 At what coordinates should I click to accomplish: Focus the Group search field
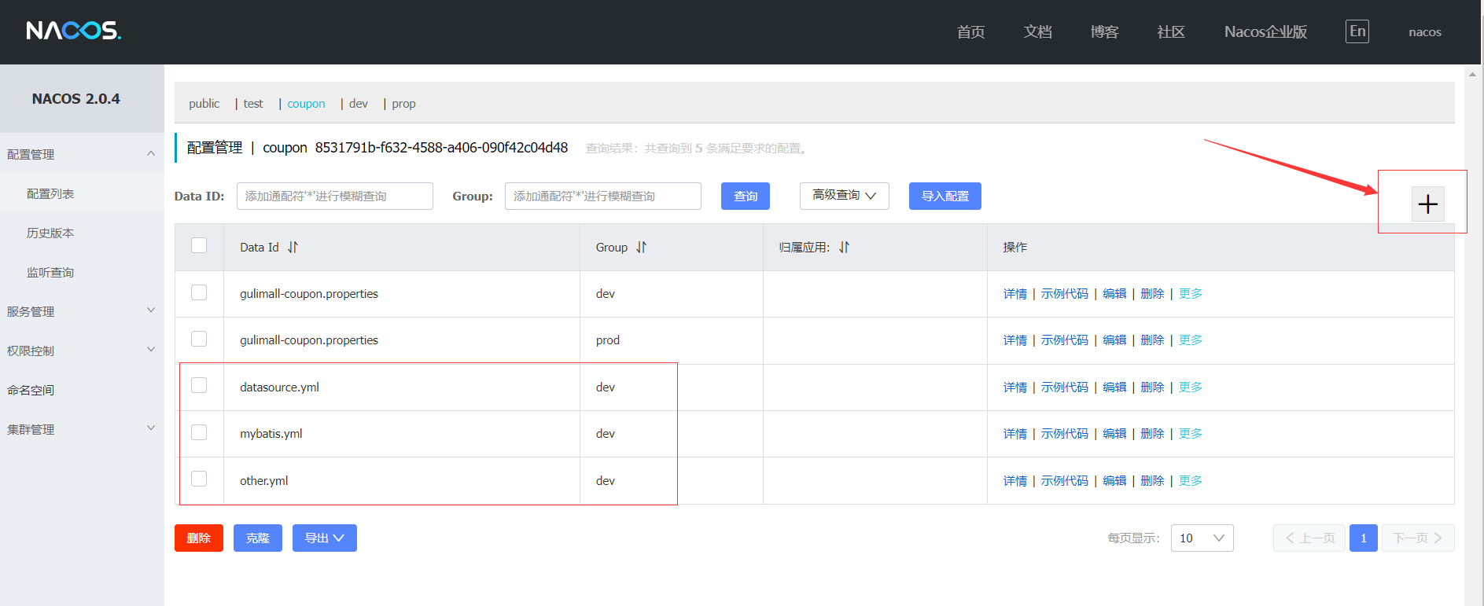602,196
